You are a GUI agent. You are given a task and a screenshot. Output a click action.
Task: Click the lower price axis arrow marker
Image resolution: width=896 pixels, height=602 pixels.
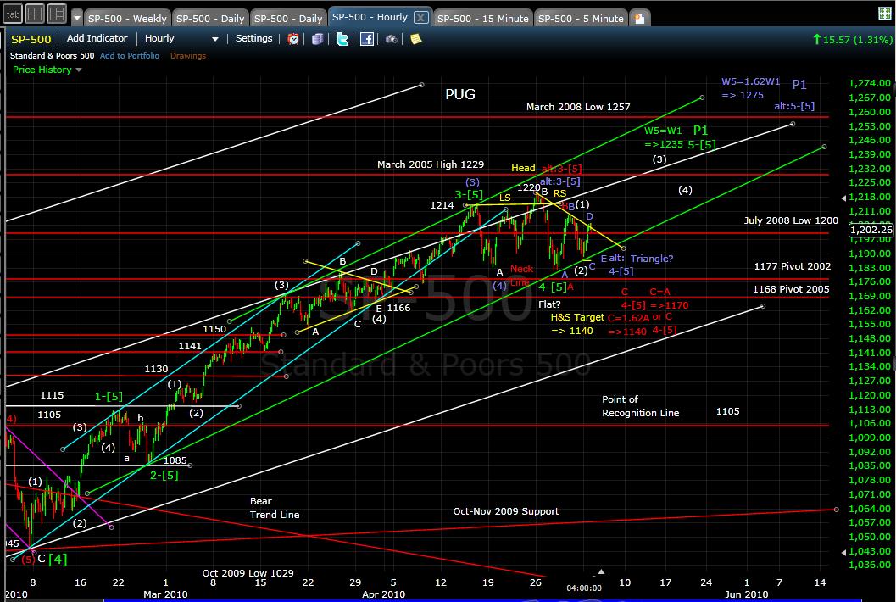tap(844, 552)
